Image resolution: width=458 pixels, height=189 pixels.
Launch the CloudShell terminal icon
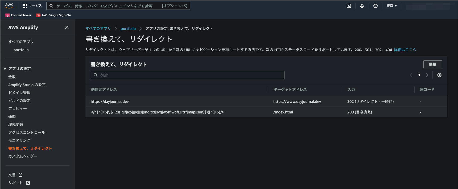[349, 6]
